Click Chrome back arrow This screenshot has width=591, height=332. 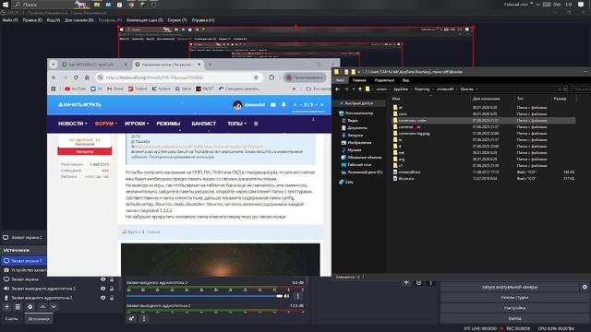tap(54, 77)
